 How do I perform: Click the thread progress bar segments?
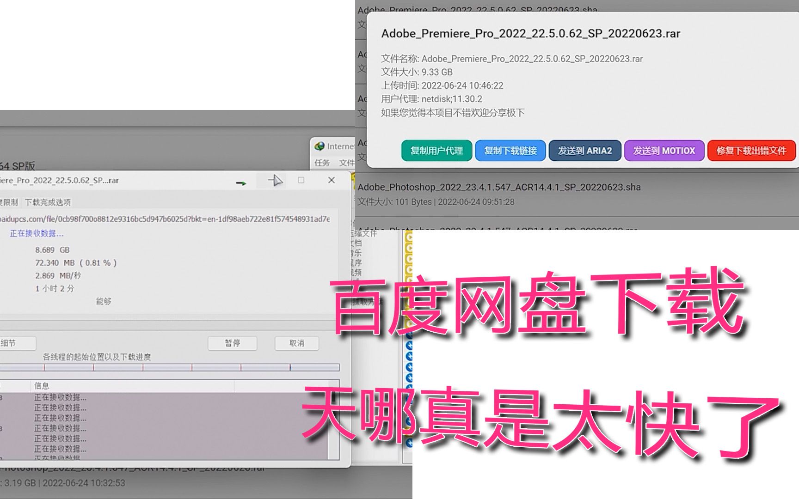170,368
